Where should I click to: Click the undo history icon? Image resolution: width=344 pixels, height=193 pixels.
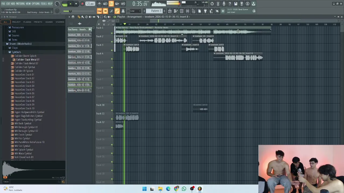coord(212,4)
